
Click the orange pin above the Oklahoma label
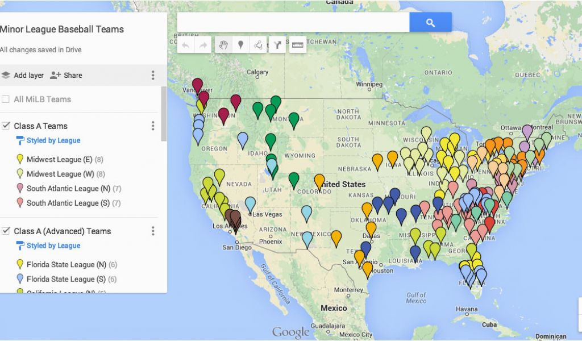367,210
